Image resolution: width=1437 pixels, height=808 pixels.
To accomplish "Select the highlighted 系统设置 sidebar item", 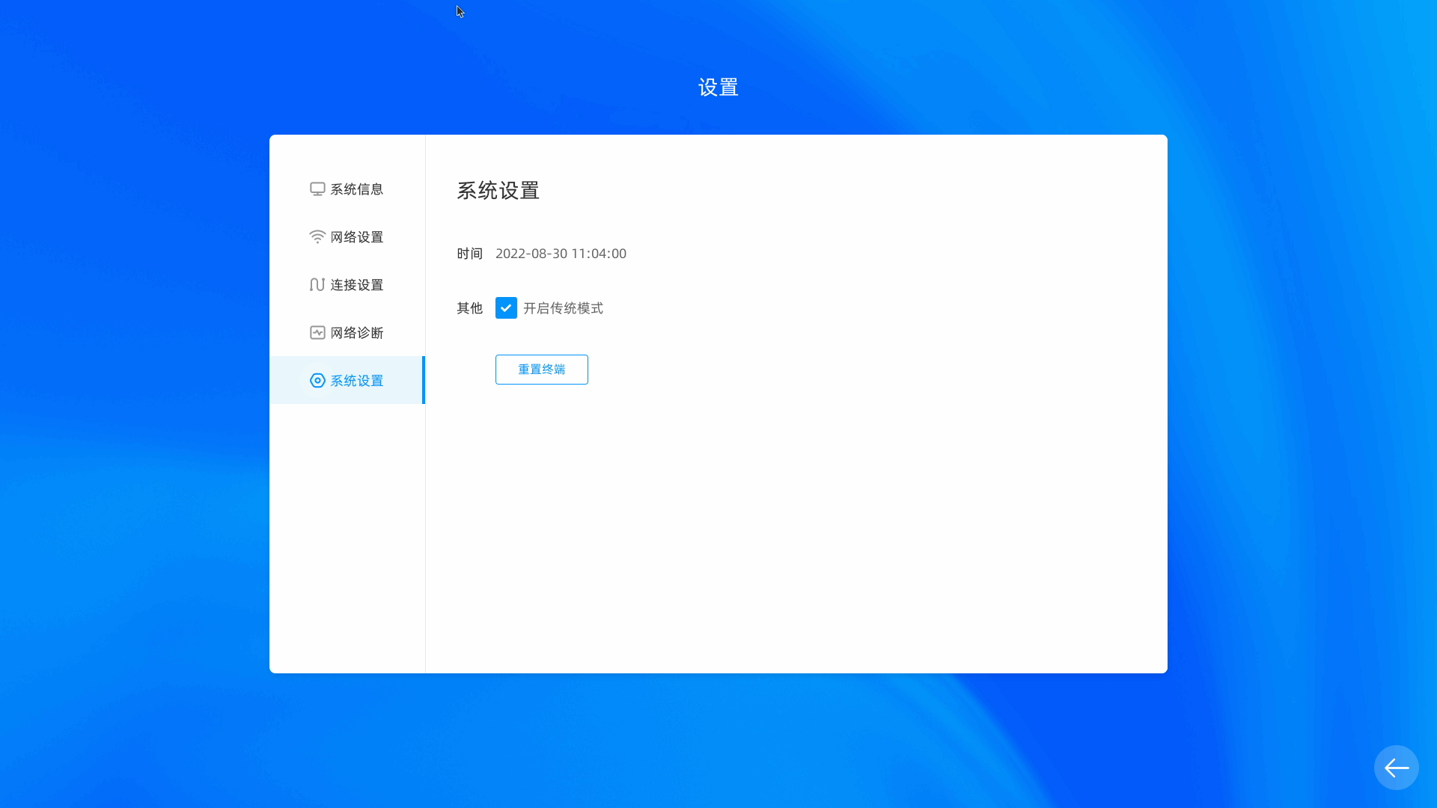I will coord(356,381).
